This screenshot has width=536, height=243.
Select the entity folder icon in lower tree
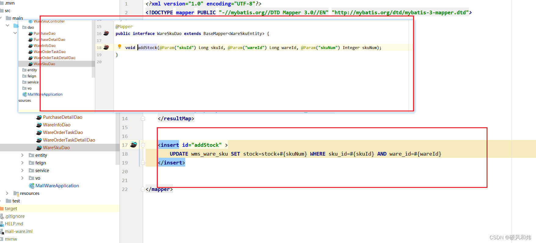click(31, 155)
